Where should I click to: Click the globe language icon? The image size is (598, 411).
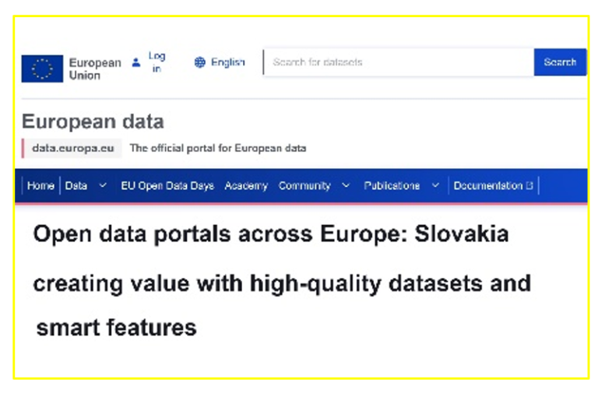(x=200, y=62)
